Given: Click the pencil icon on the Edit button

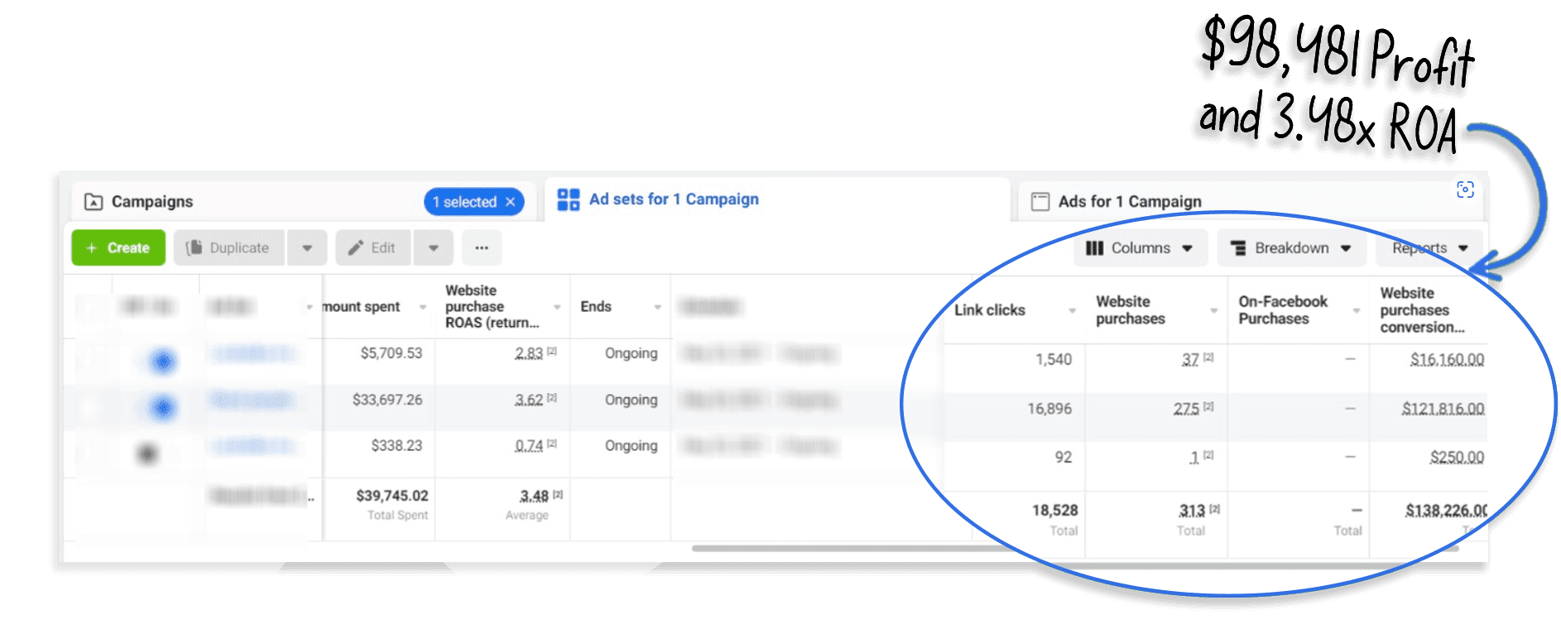Looking at the screenshot, I should point(356,247).
